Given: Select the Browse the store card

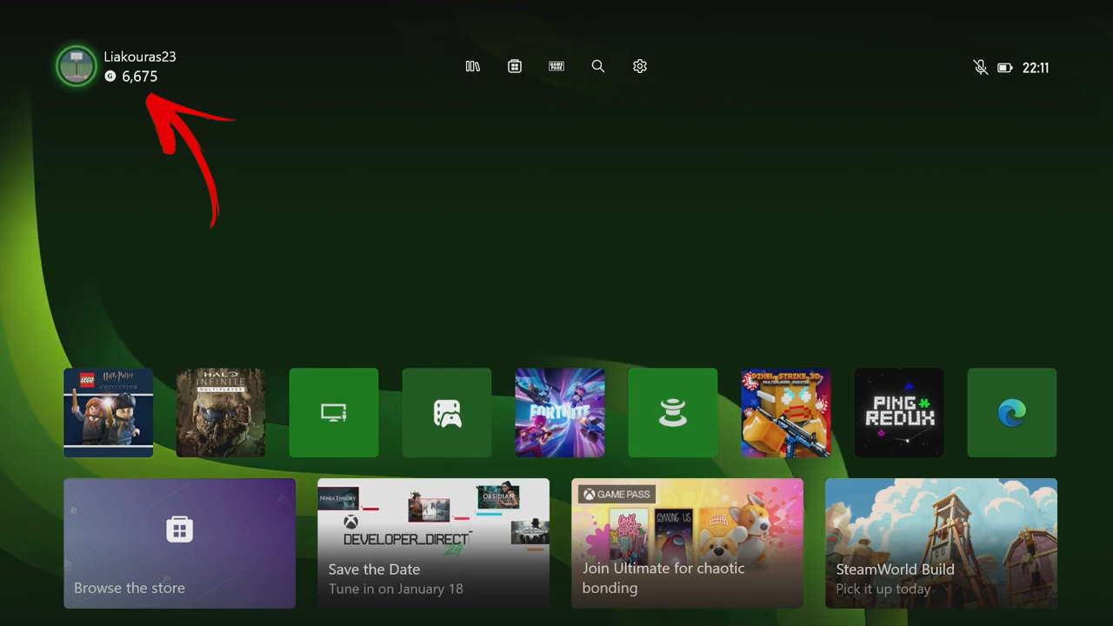Looking at the screenshot, I should (179, 543).
